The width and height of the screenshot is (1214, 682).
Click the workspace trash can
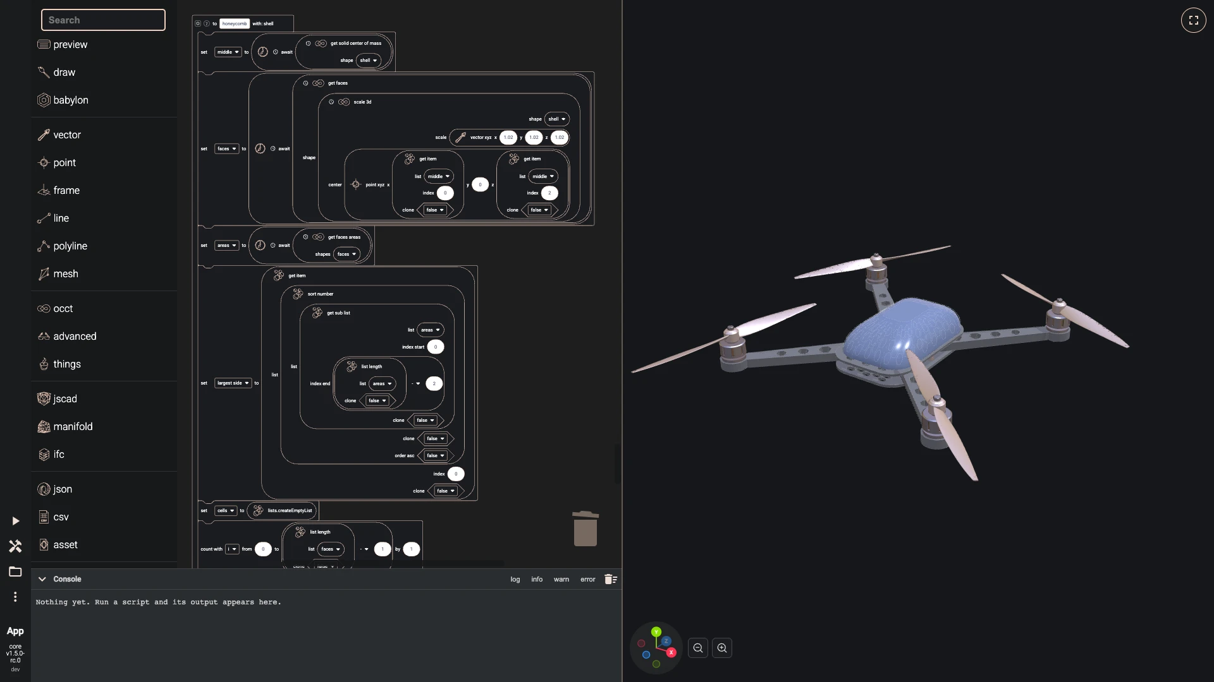coord(586,529)
